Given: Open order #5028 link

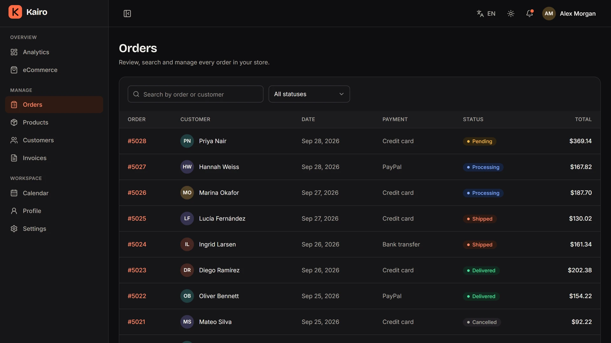Looking at the screenshot, I should pyautogui.click(x=137, y=141).
